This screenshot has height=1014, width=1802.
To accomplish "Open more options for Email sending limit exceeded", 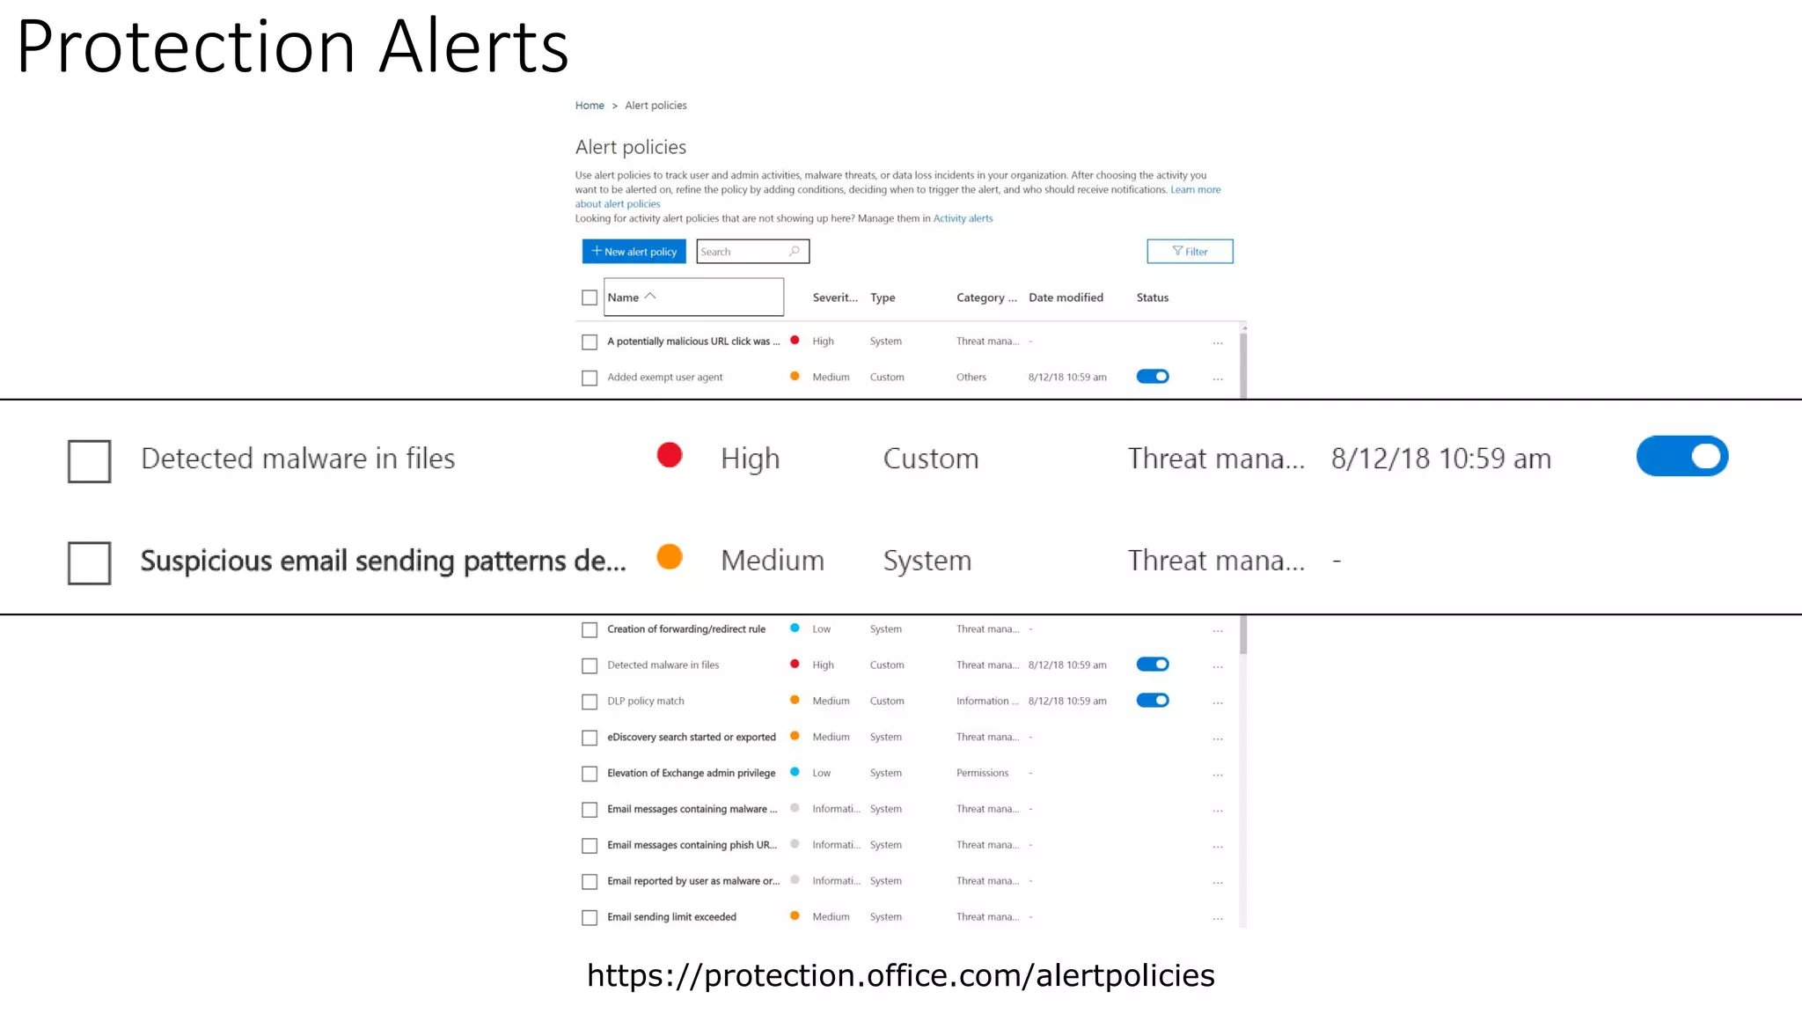I will (1218, 919).
